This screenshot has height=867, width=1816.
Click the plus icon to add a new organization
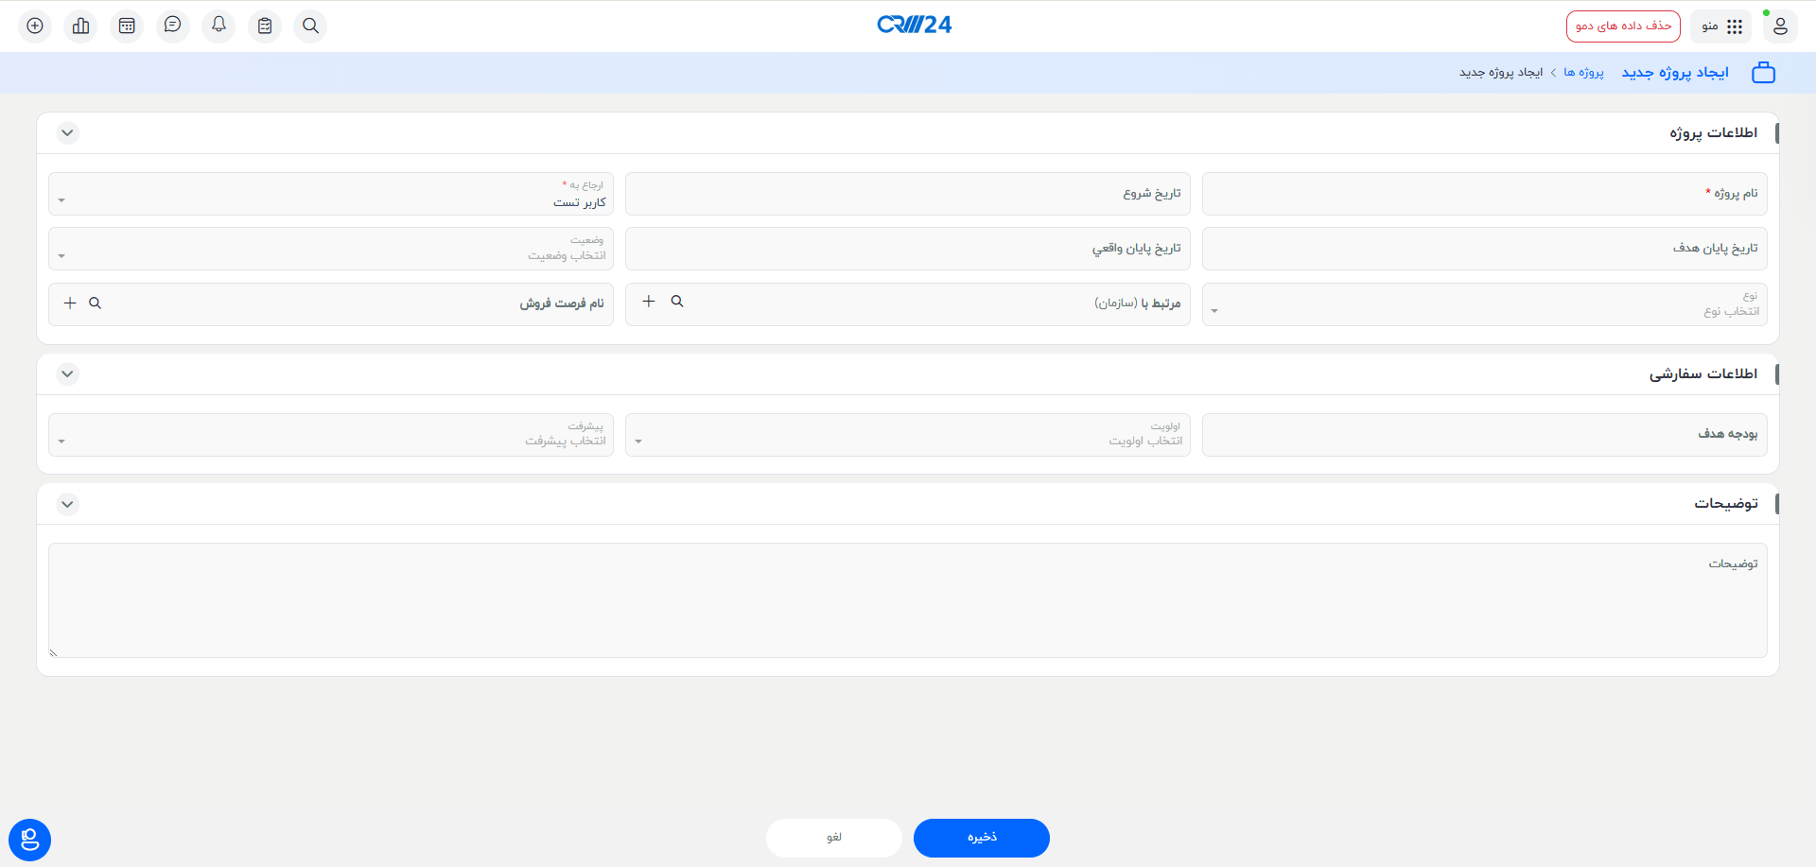click(x=649, y=301)
